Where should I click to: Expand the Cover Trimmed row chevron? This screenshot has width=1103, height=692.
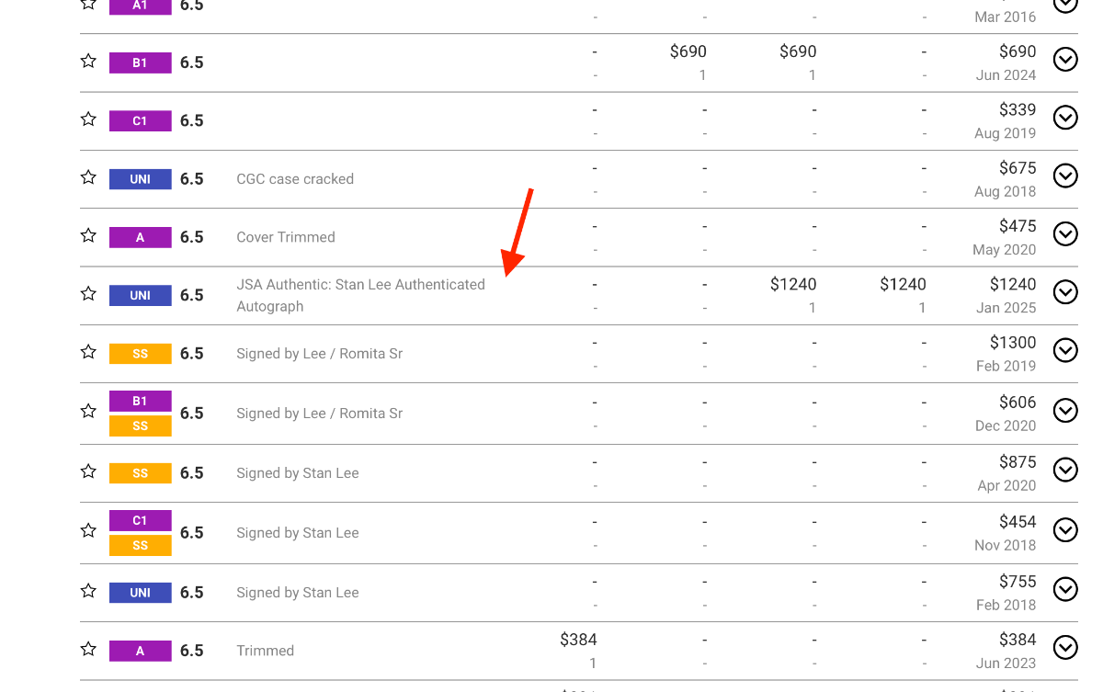click(1064, 235)
